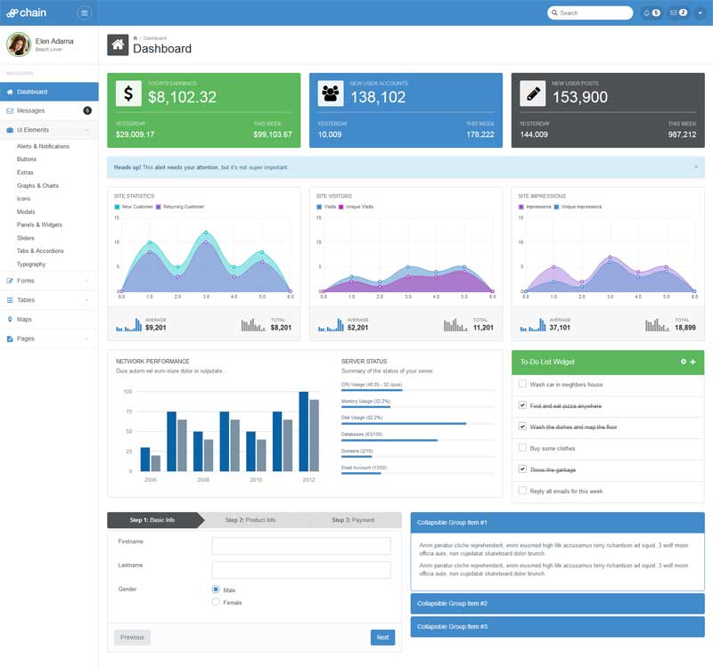Click the plus icon in To-Do List Widget
The image size is (713, 669).
coord(693,362)
